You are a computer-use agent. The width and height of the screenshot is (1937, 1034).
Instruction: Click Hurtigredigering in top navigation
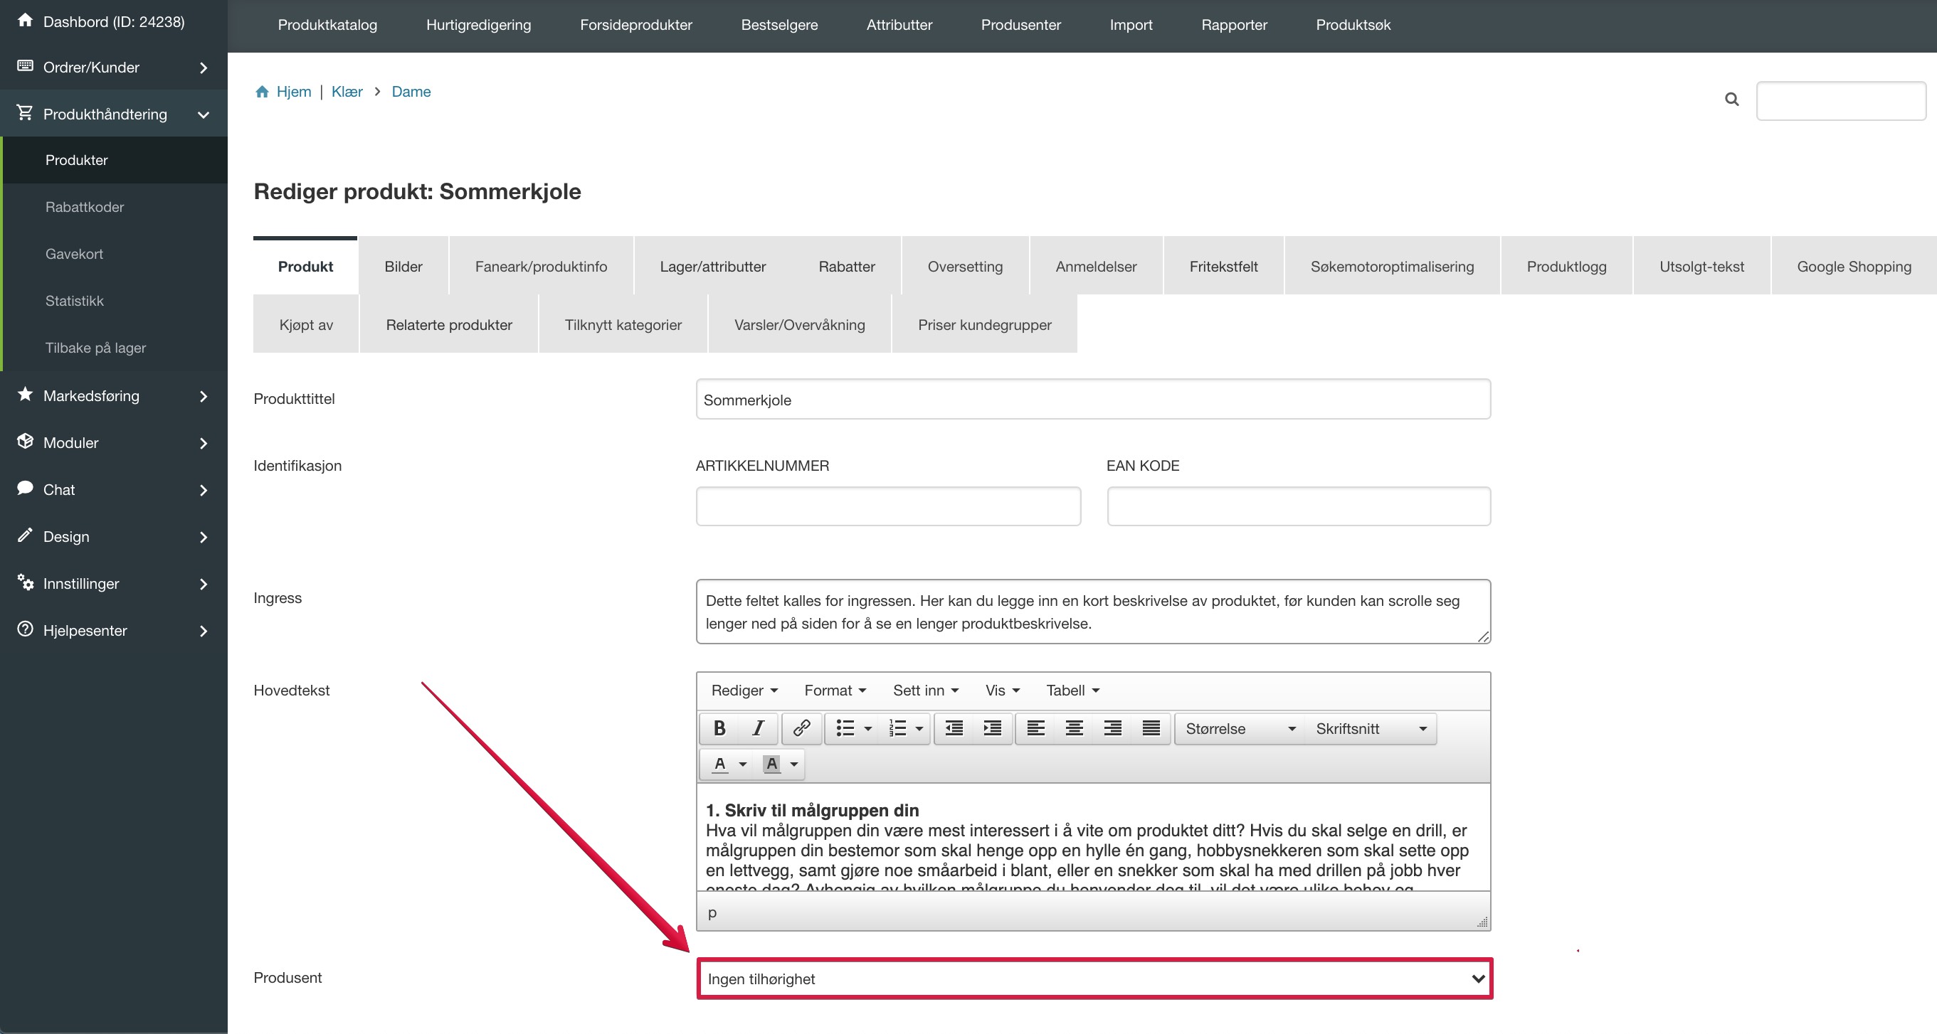pos(478,25)
